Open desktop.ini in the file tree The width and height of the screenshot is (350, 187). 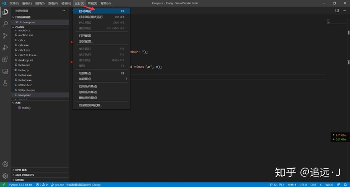(x=40, y=60)
